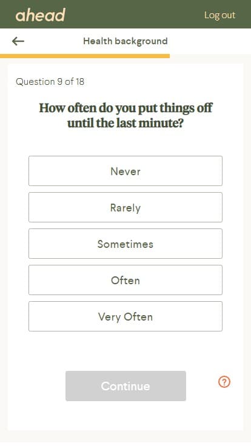Tap the orange circled question mark
The height and width of the screenshot is (446, 251).
tap(224, 382)
